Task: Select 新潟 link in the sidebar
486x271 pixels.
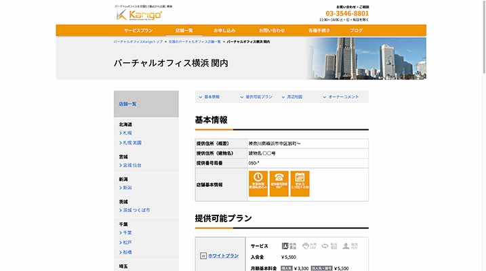Action: pyautogui.click(x=126, y=188)
